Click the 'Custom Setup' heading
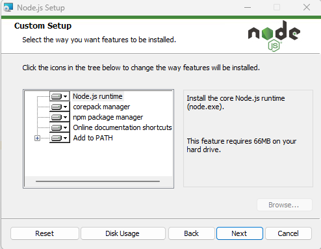 pyautogui.click(x=43, y=26)
